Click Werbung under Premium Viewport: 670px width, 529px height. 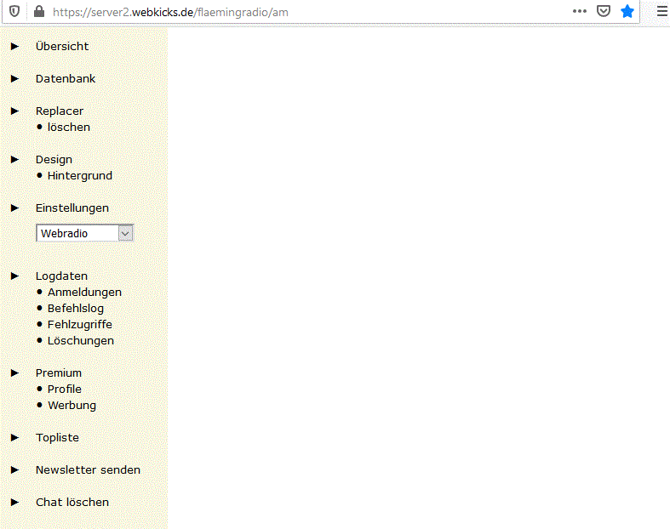click(x=72, y=406)
